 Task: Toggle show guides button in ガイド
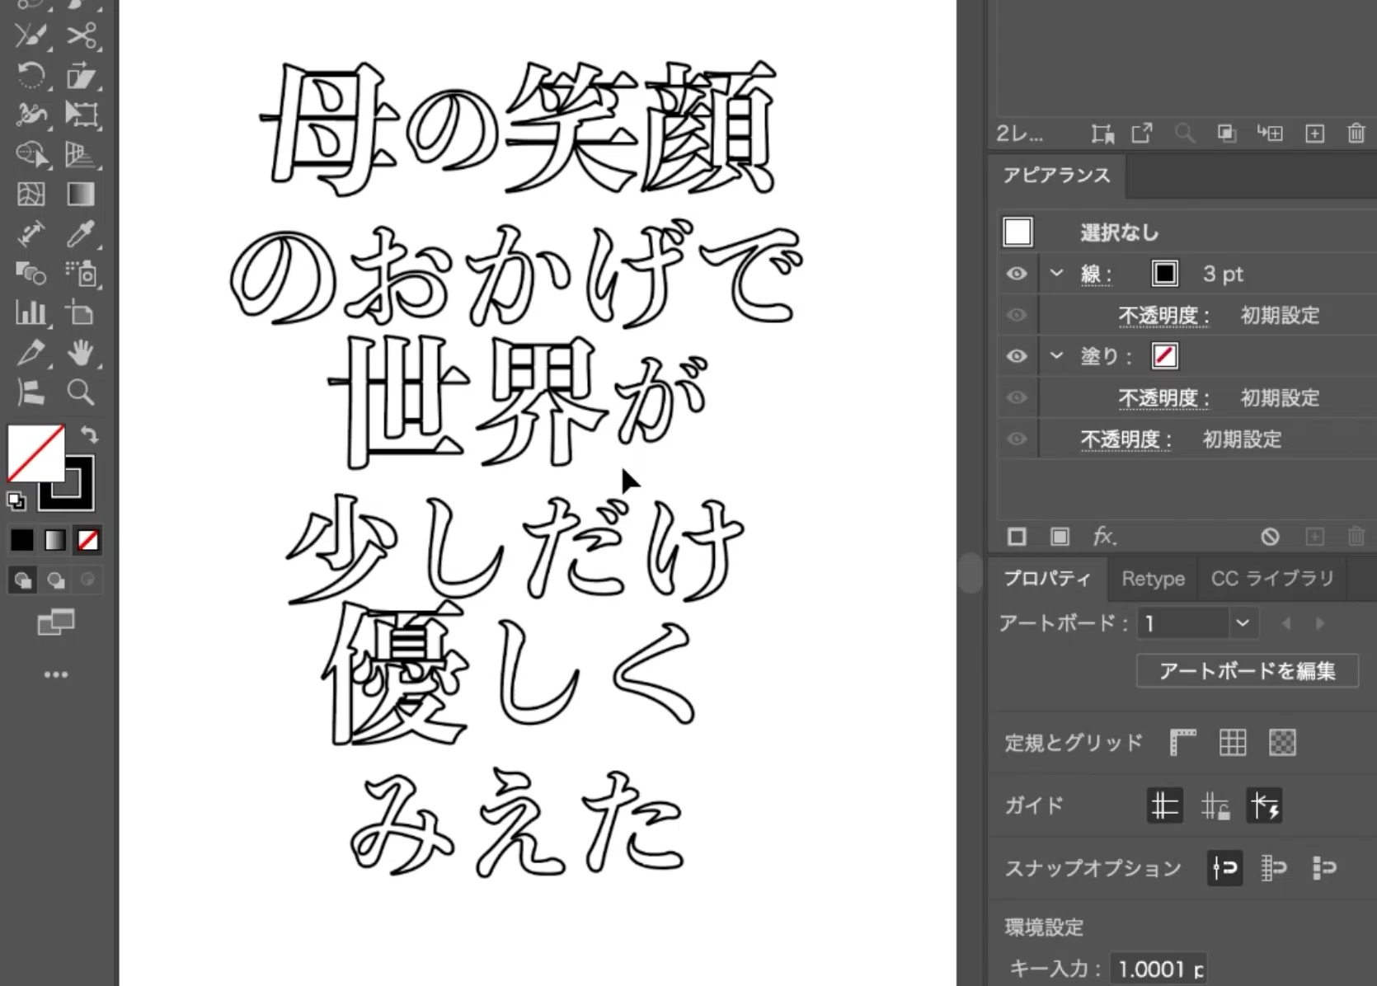pyautogui.click(x=1165, y=805)
